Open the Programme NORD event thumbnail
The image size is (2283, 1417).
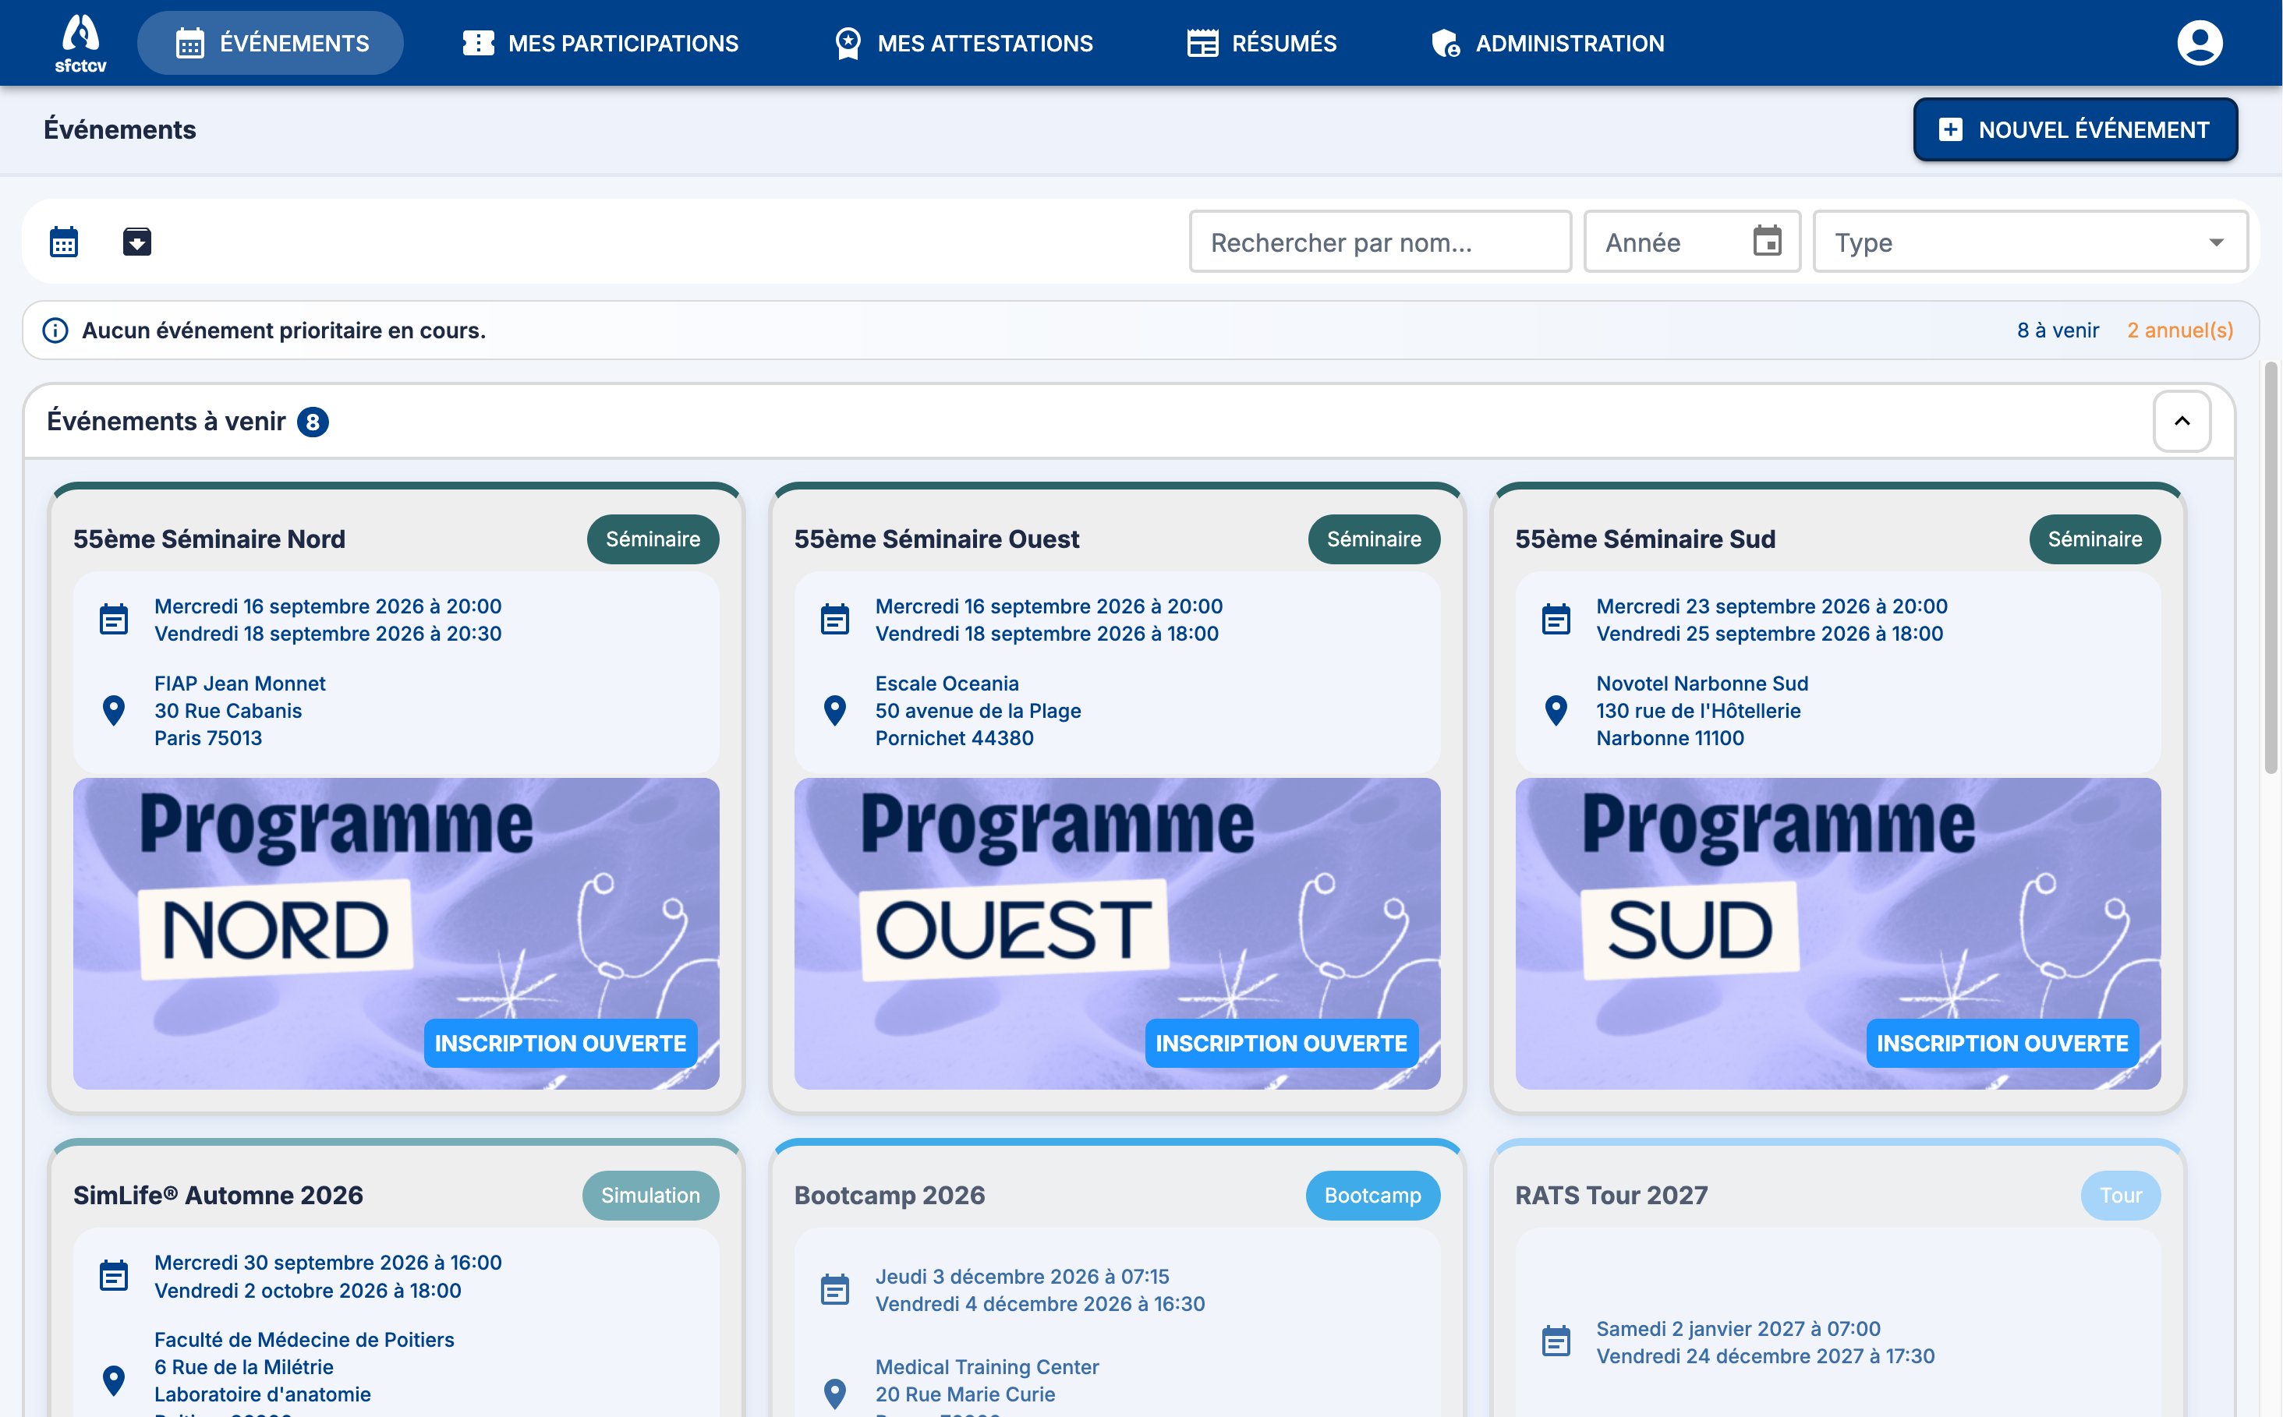click(395, 934)
